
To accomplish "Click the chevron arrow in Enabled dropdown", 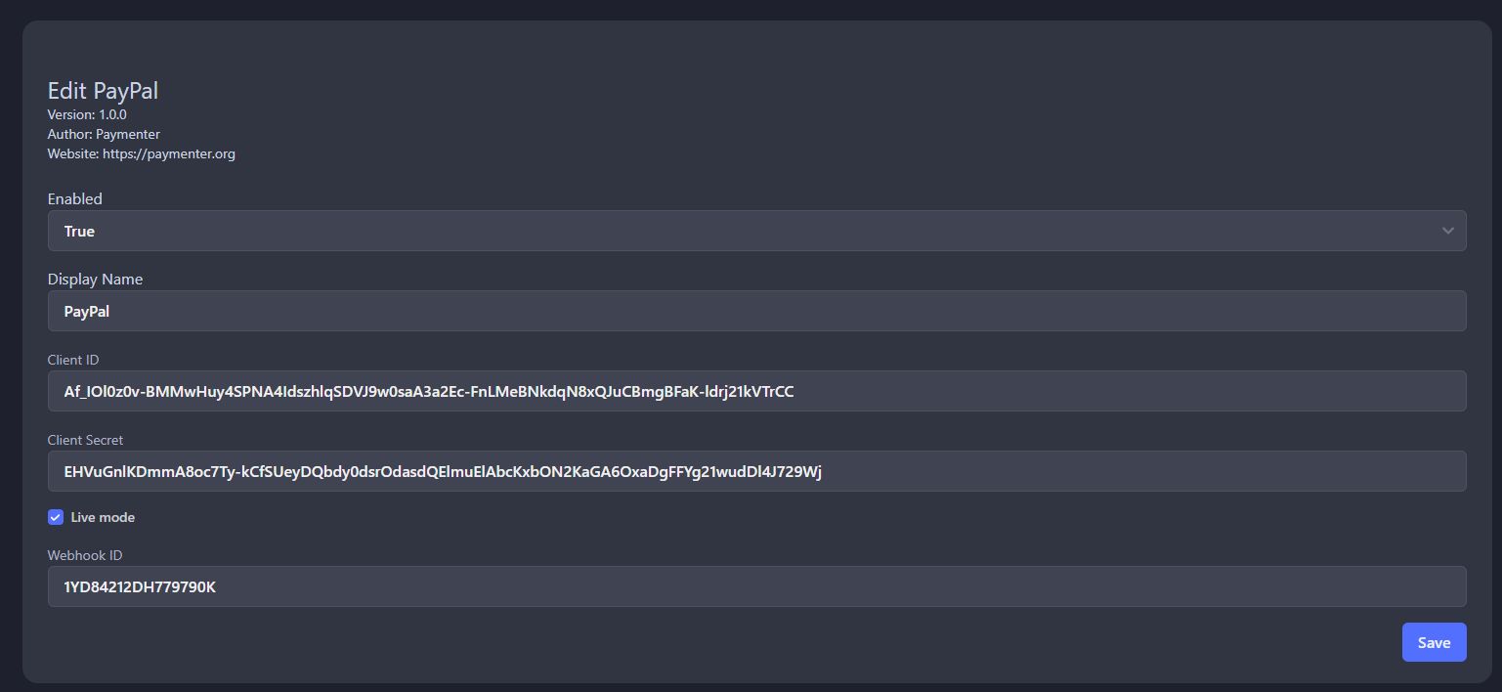I will [x=1447, y=231].
